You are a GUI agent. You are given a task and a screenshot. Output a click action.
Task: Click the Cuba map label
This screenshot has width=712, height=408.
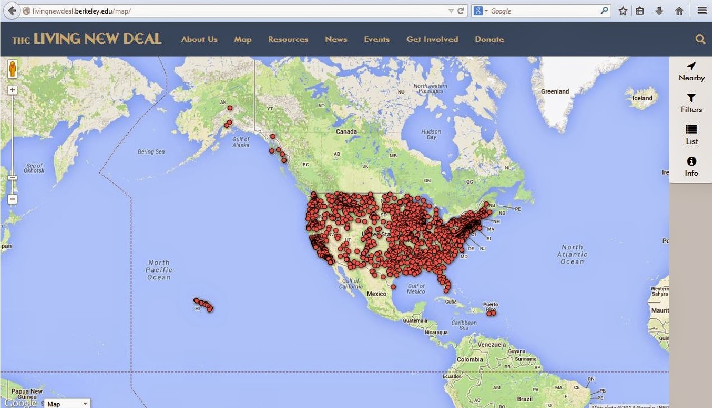[x=451, y=302]
